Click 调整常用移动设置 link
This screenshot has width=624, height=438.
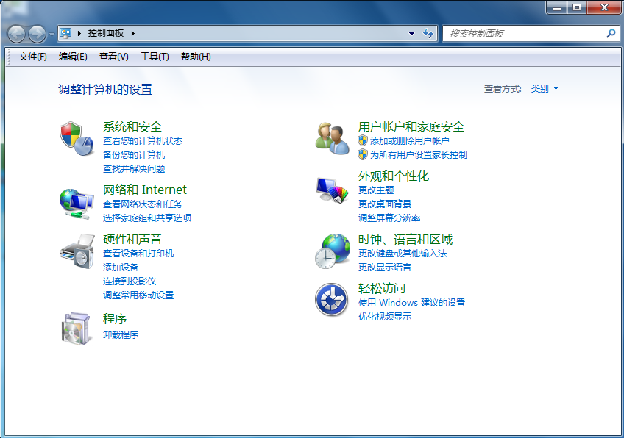[x=138, y=295]
